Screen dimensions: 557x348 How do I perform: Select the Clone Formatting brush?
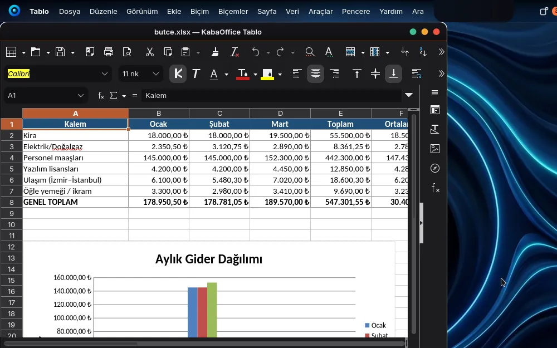[215, 52]
